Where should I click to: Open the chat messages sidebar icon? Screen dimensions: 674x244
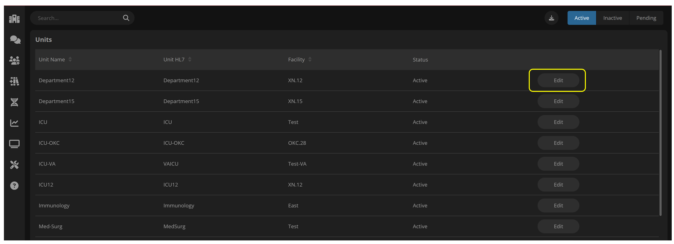click(x=15, y=40)
